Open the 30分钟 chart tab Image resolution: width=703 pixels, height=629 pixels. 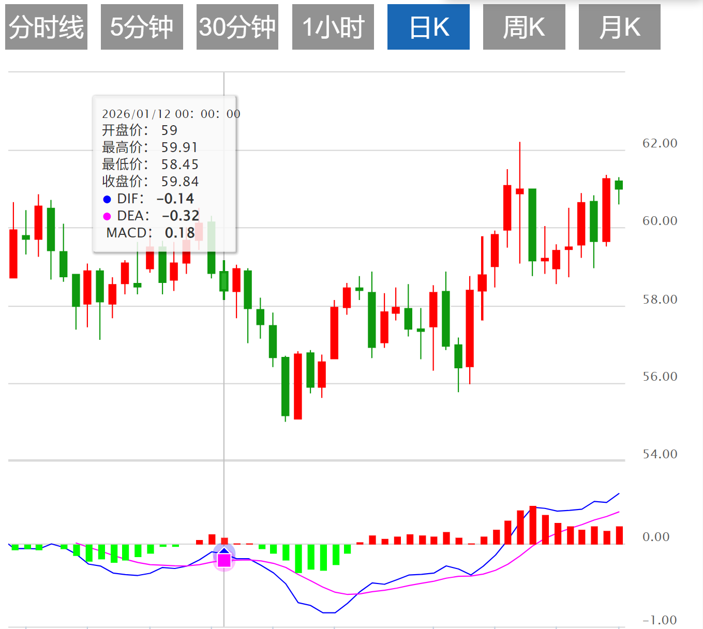237,27
